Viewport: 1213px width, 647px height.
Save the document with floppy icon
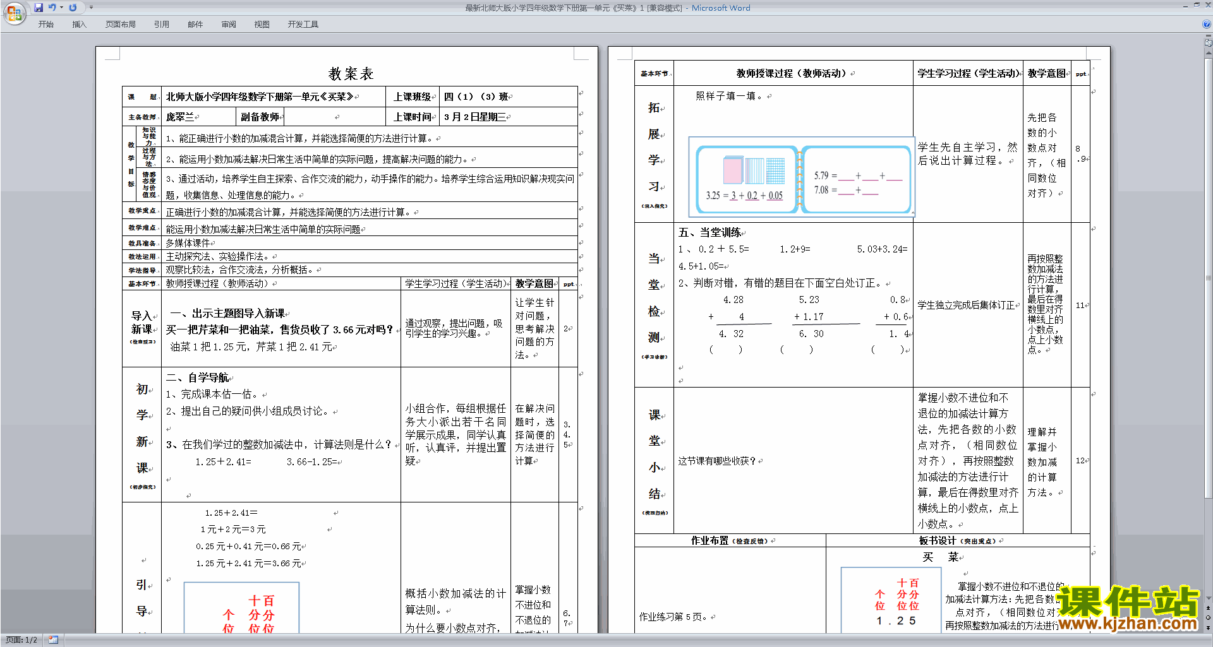39,8
